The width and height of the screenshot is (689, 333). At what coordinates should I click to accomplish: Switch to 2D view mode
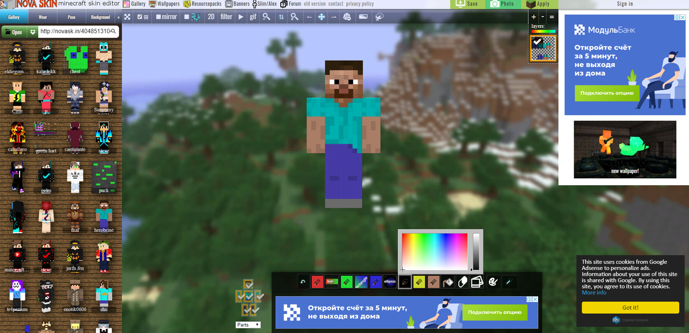pos(211,17)
